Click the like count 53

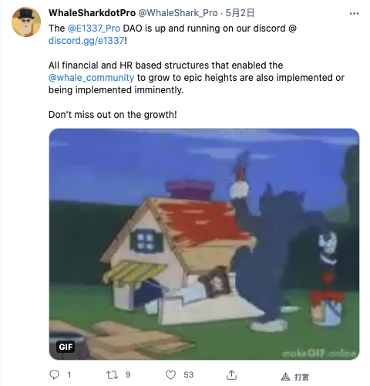pyautogui.click(x=188, y=375)
